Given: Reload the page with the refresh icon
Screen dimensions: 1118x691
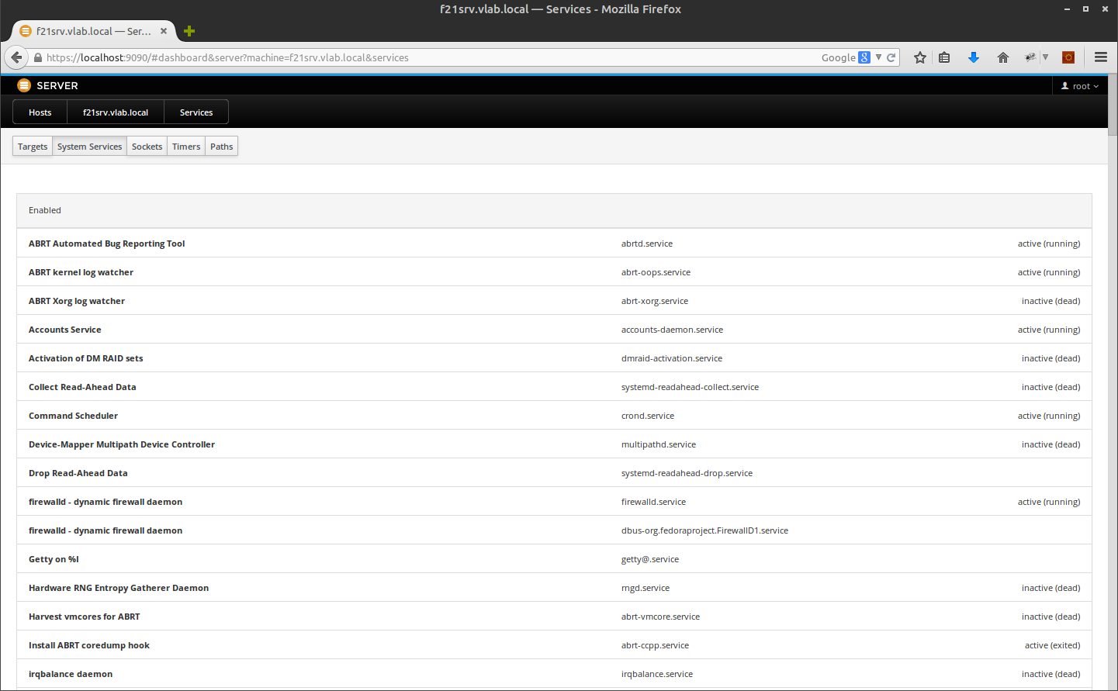Looking at the screenshot, I should click(x=891, y=57).
